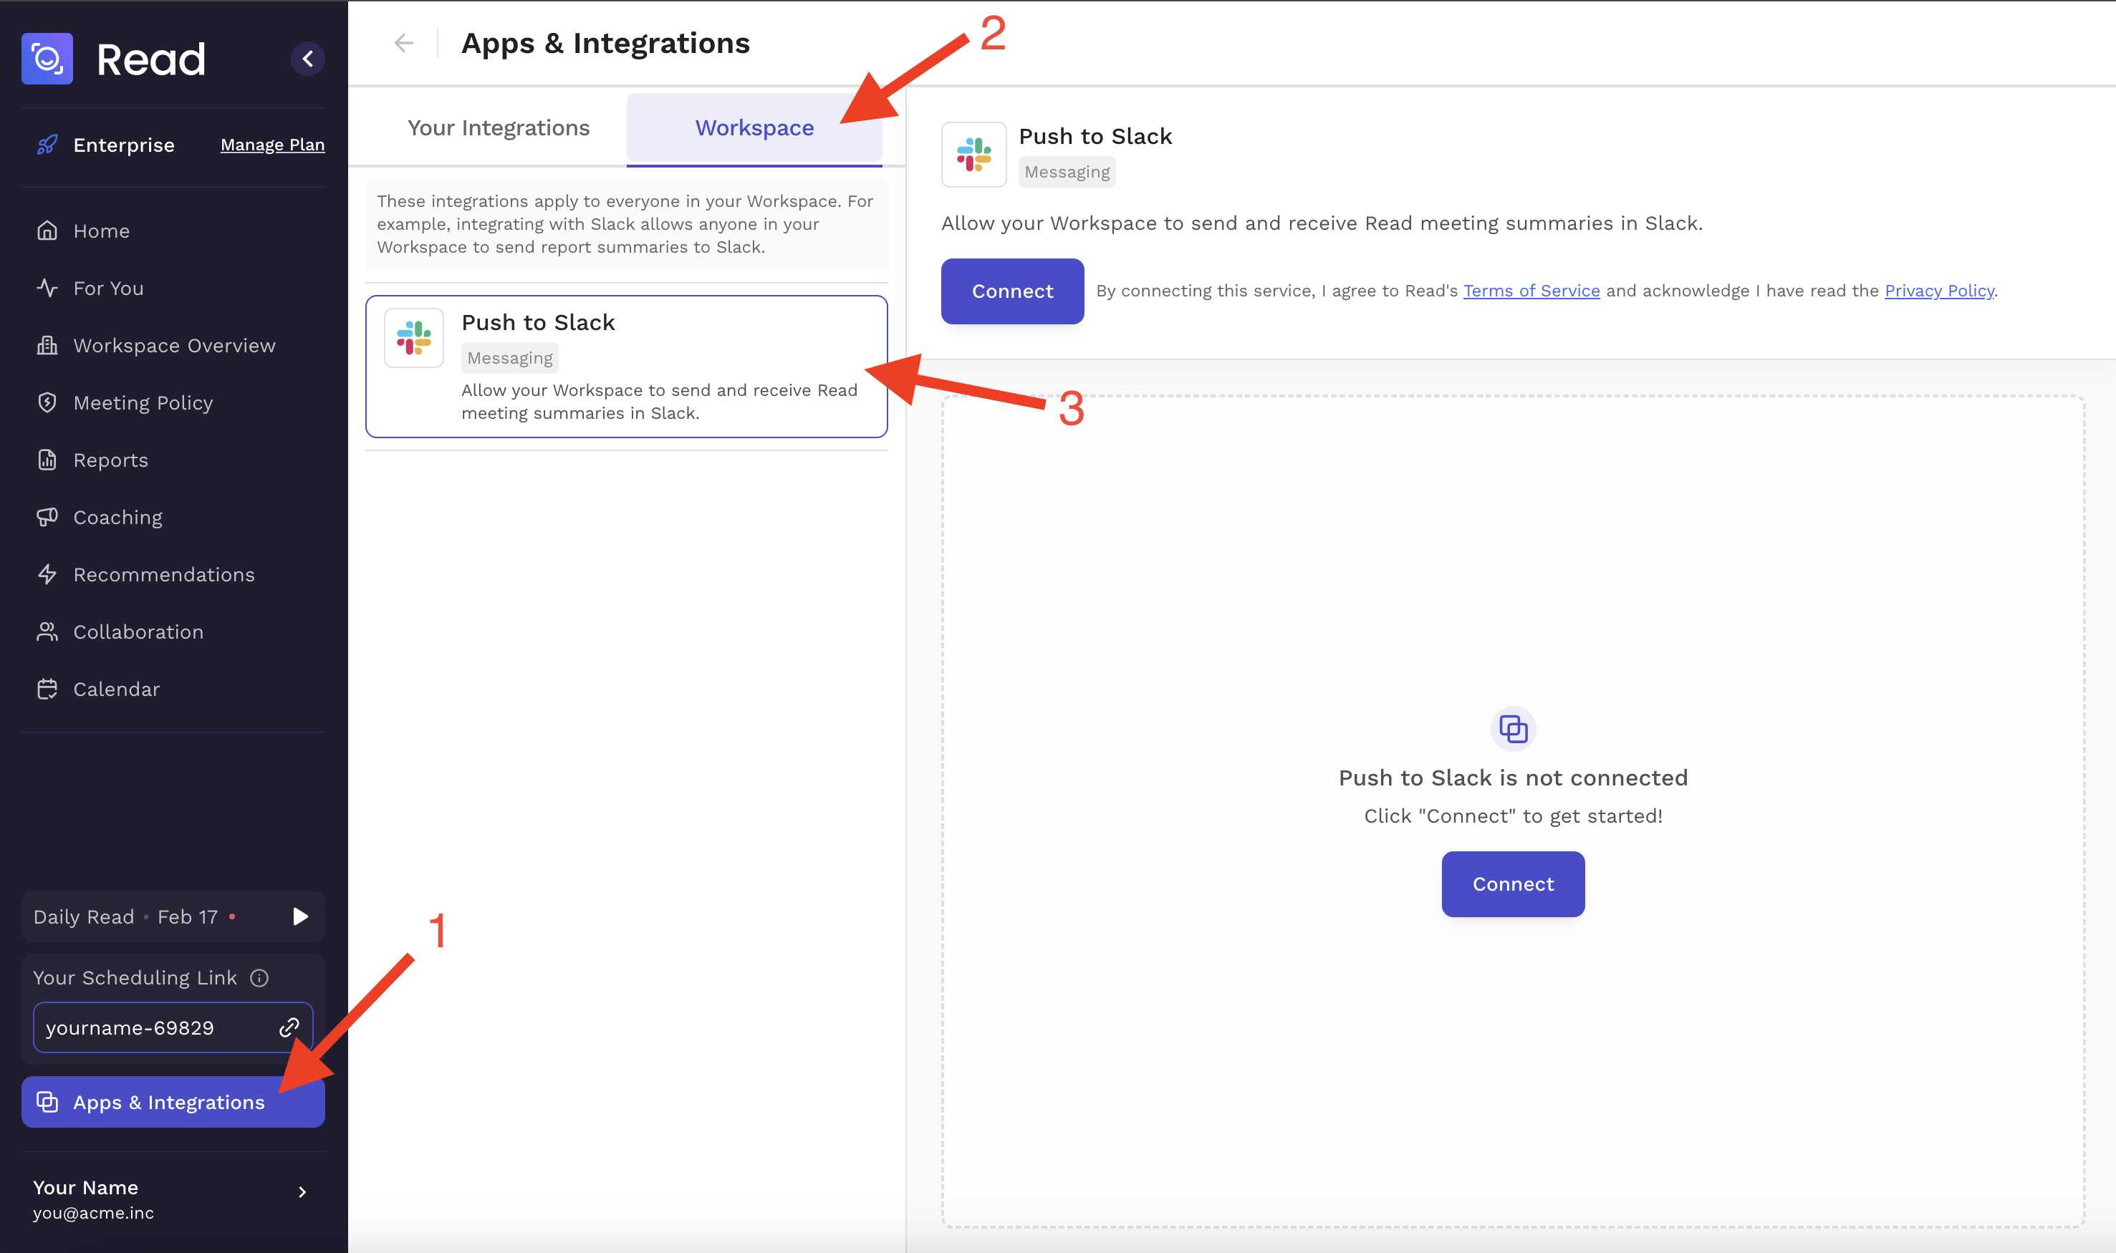
Task: Open the Privacy Policy link
Action: (1940, 291)
